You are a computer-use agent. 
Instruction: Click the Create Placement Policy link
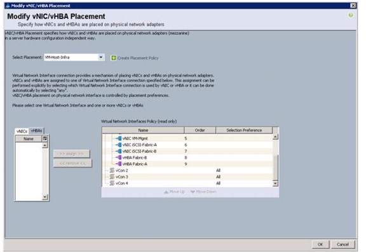point(138,58)
